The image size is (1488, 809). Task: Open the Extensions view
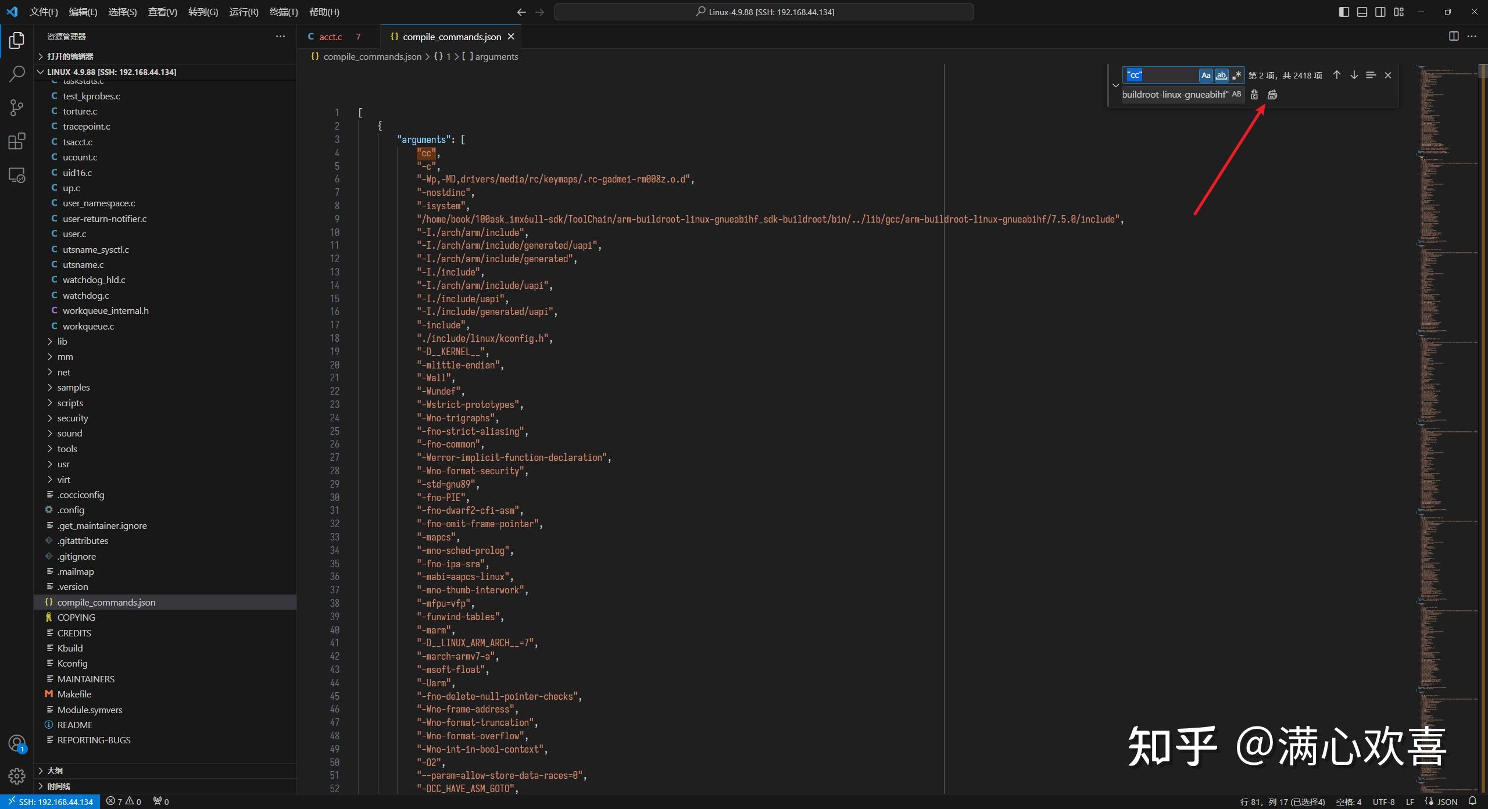[x=17, y=141]
